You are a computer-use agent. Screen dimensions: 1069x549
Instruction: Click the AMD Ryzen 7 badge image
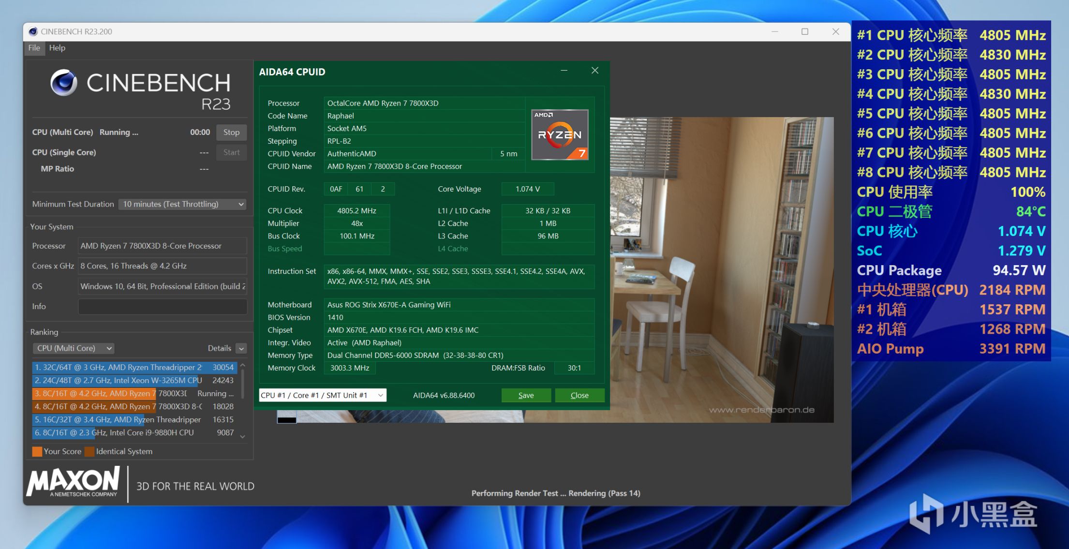click(560, 134)
